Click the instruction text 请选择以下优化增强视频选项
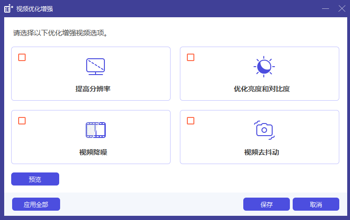The height and width of the screenshot is (220, 350). pos(60,33)
